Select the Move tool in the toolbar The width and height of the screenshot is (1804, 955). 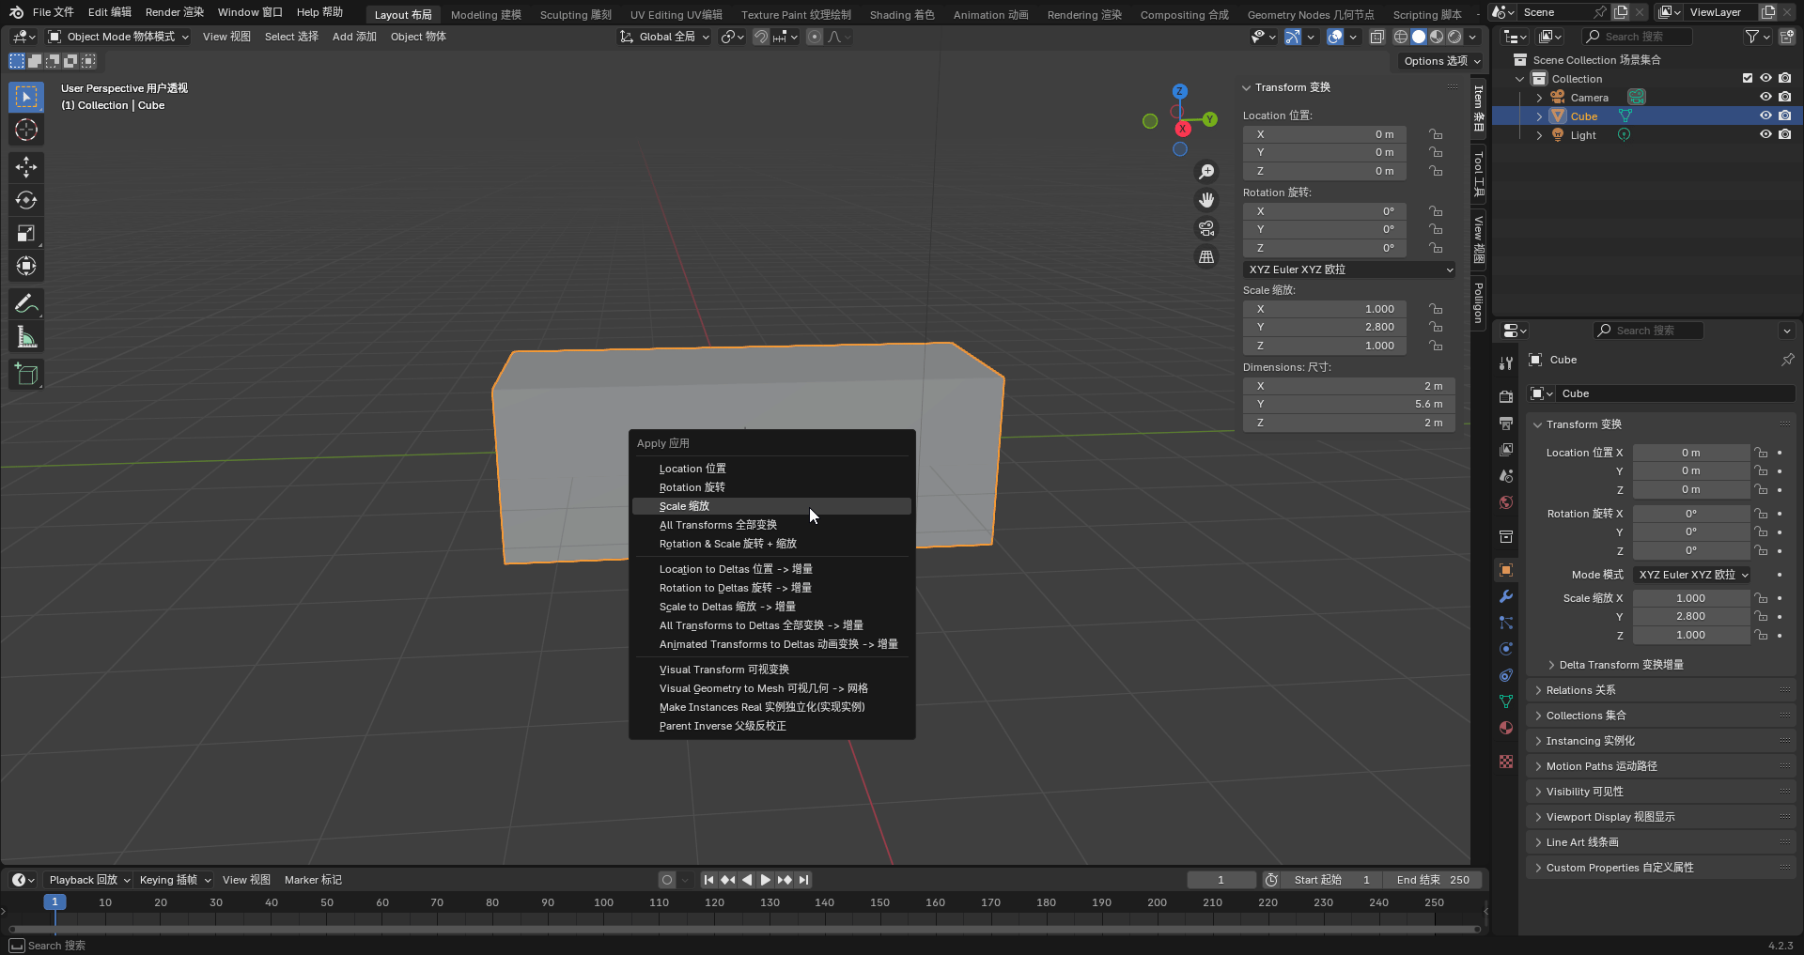coord(26,167)
